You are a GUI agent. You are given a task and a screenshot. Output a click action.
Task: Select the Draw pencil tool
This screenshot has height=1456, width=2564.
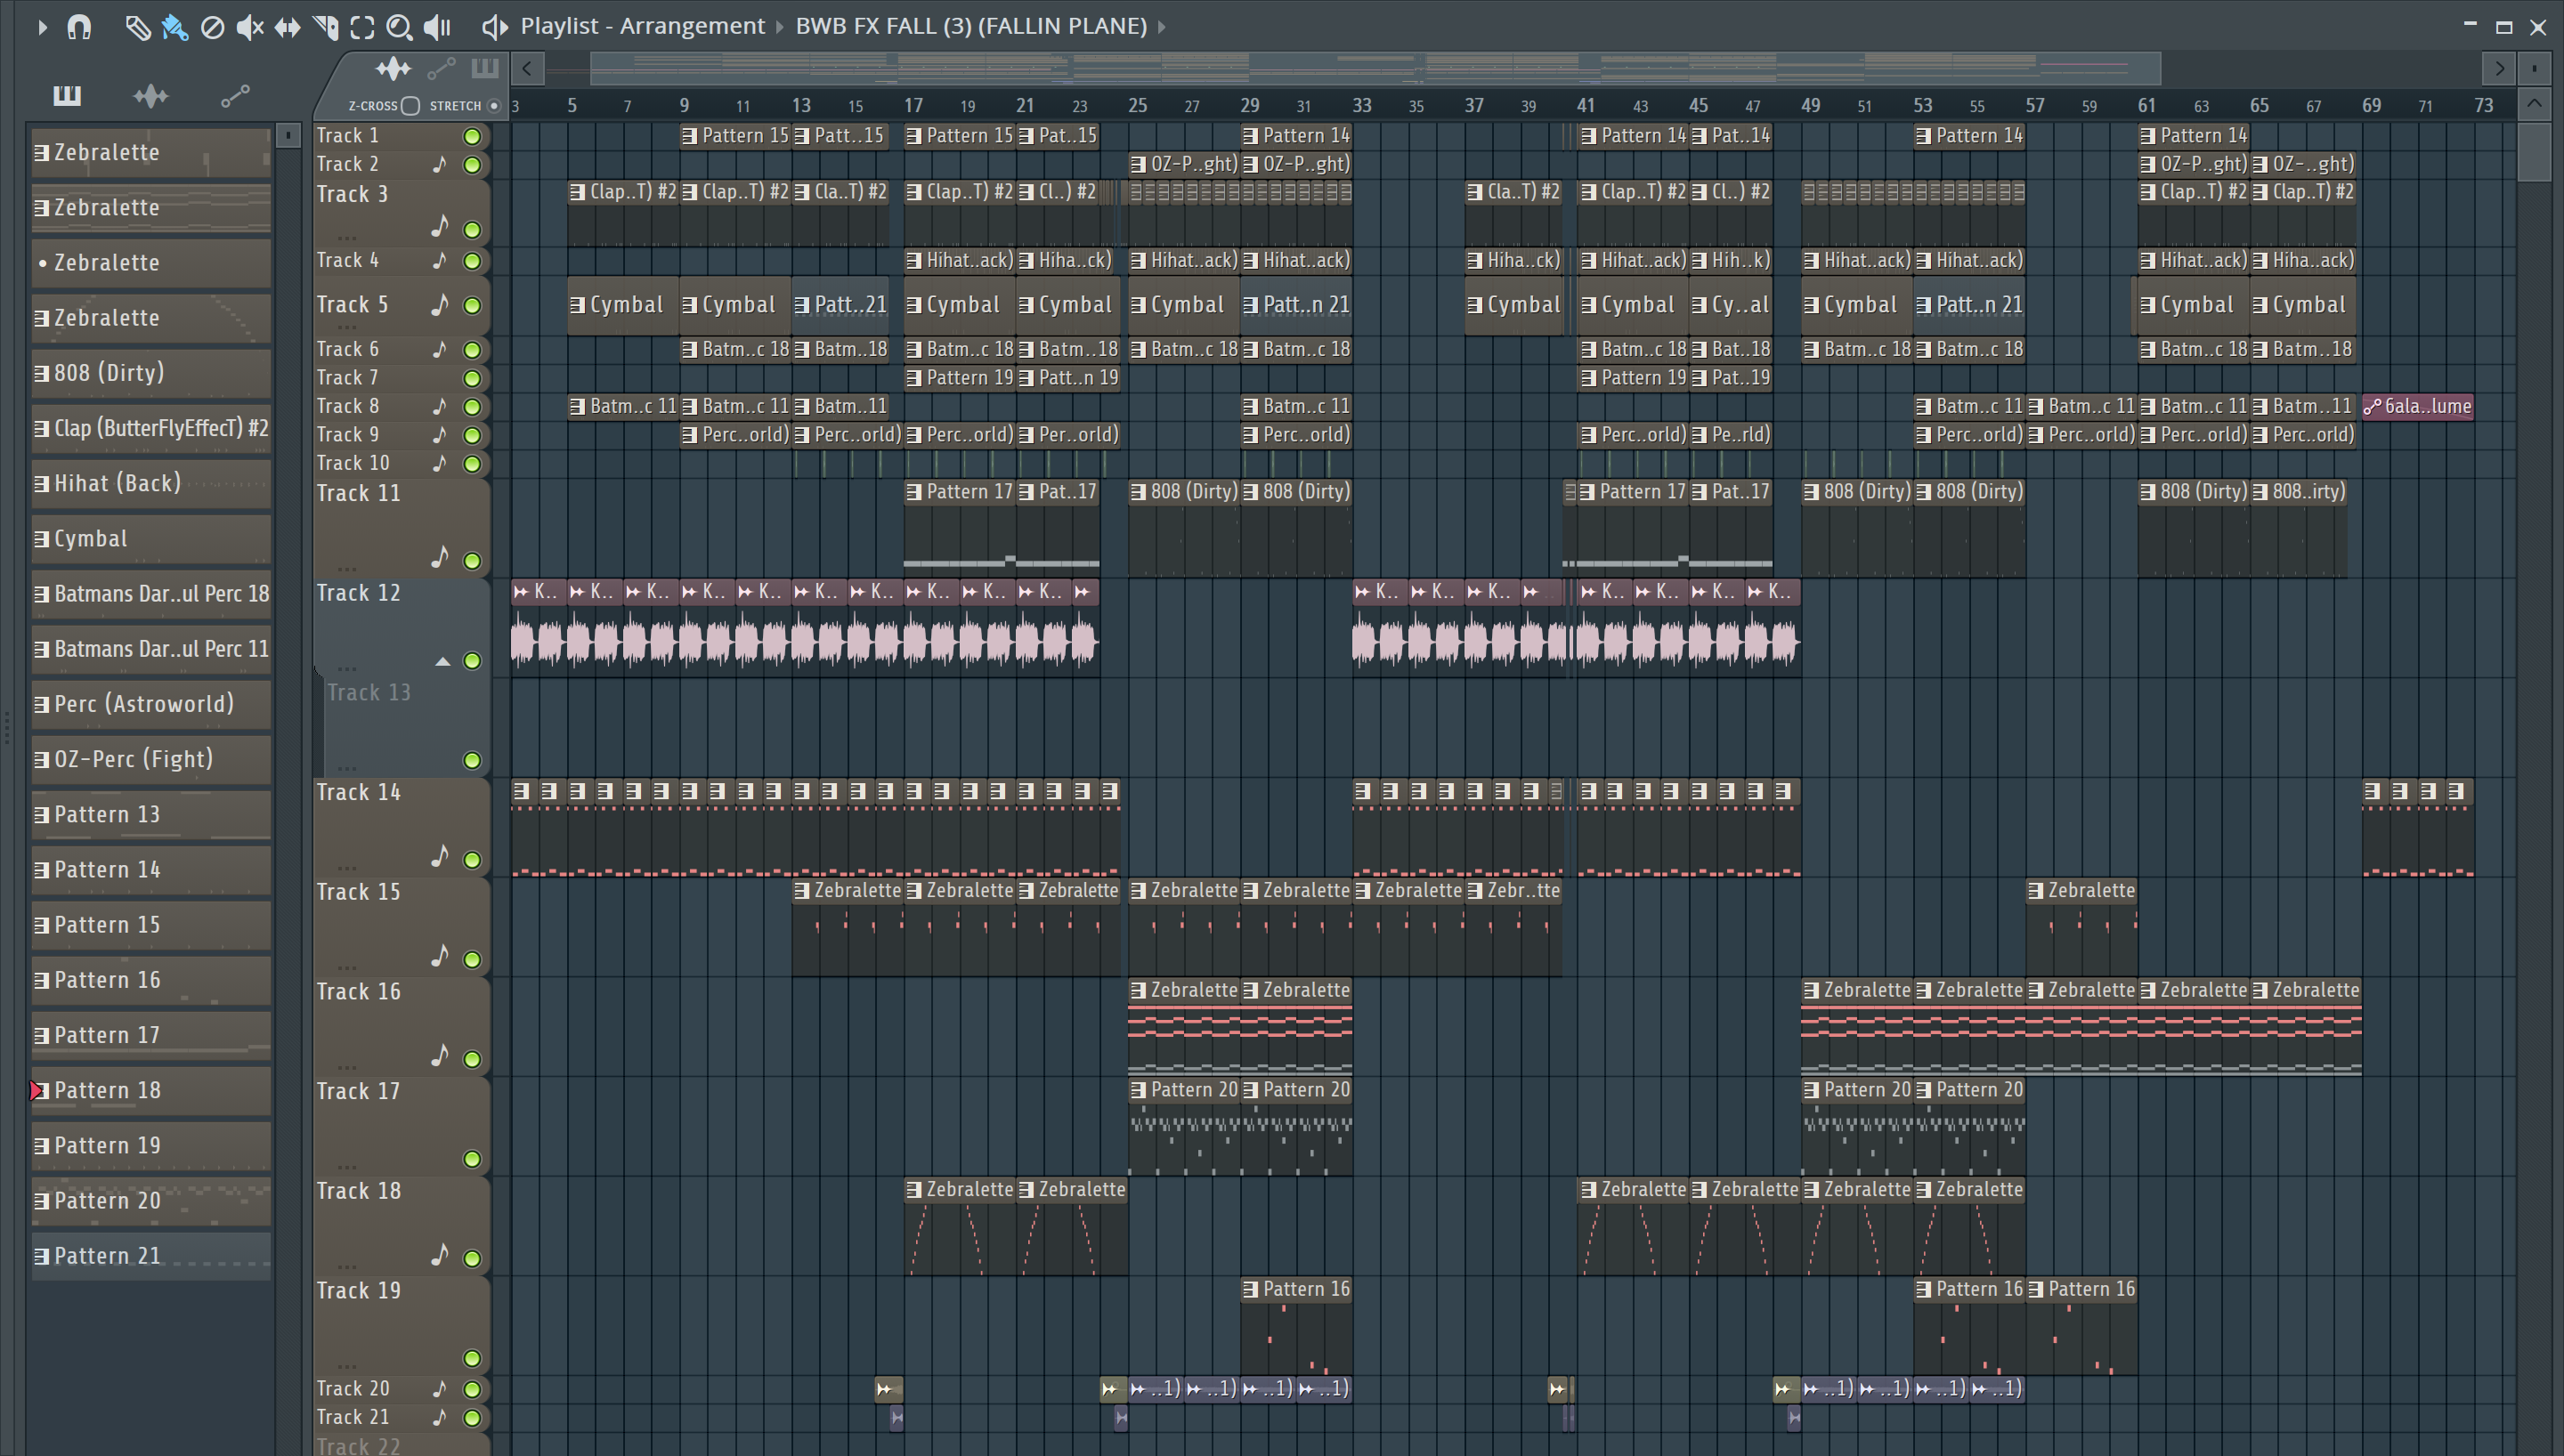tap(137, 27)
